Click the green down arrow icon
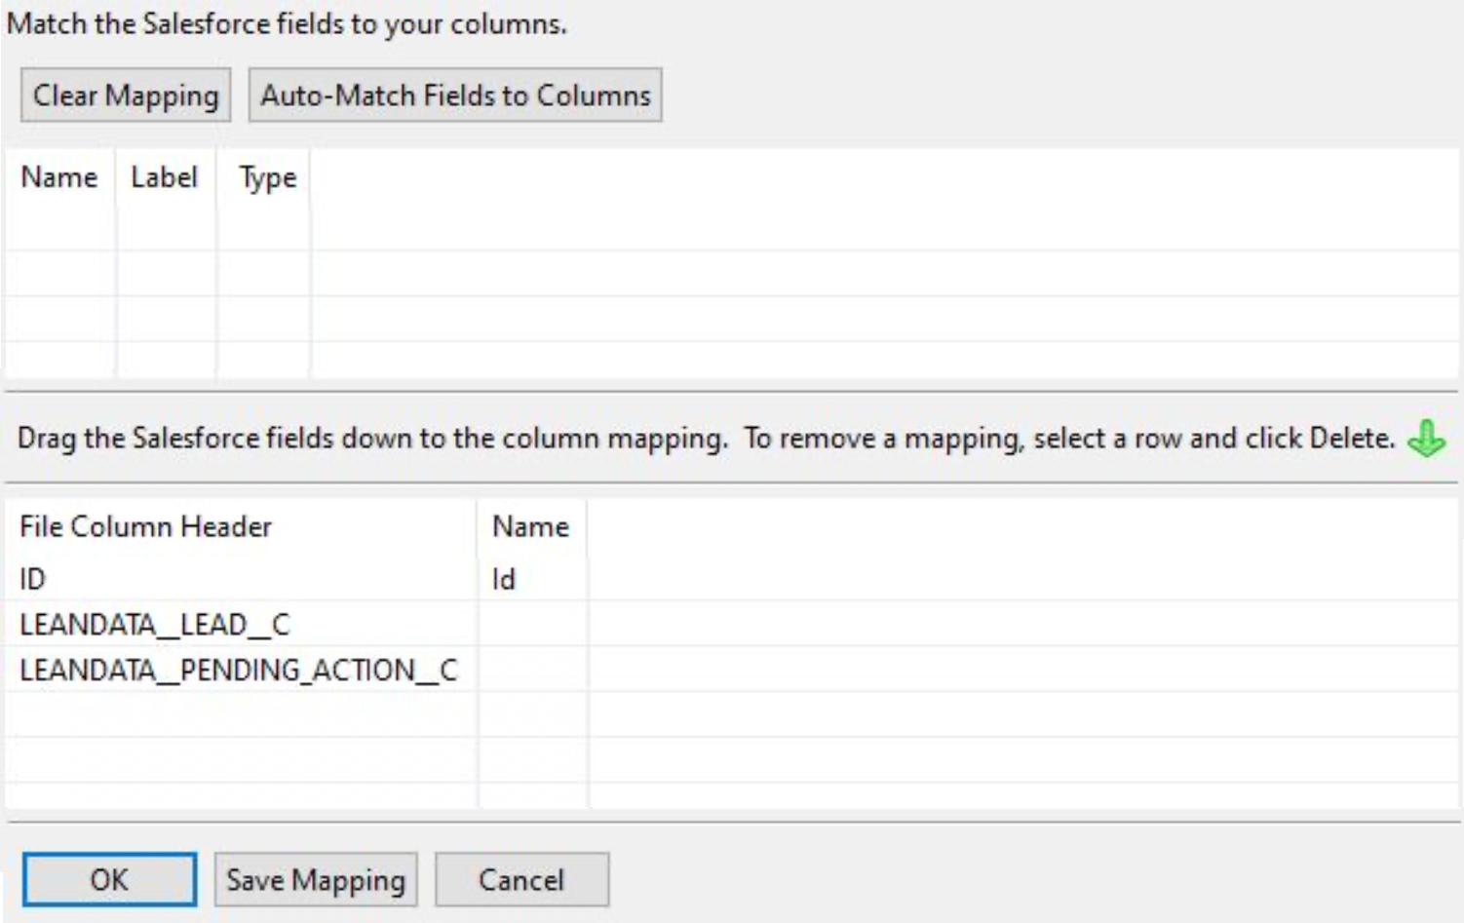 point(1426,439)
